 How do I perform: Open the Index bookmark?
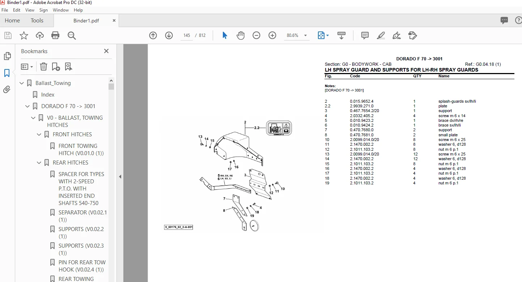pyautogui.click(x=48, y=95)
